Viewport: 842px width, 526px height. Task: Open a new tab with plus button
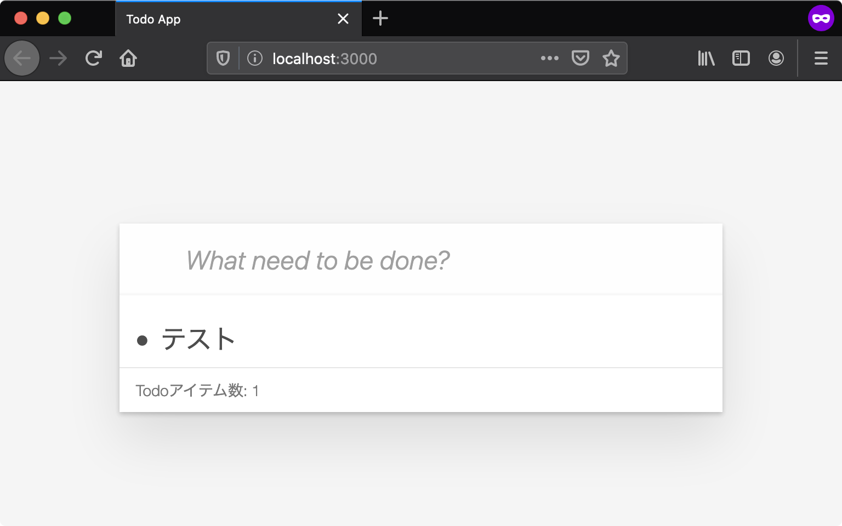tap(380, 19)
